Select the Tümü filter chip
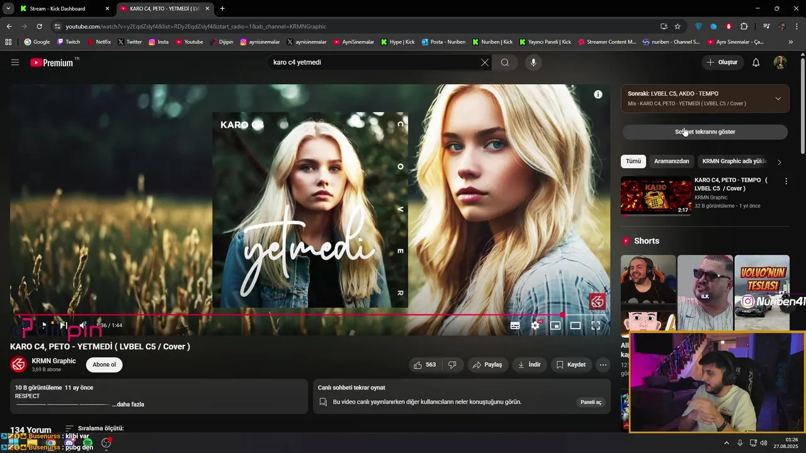This screenshot has height=453, width=806. coord(633,161)
